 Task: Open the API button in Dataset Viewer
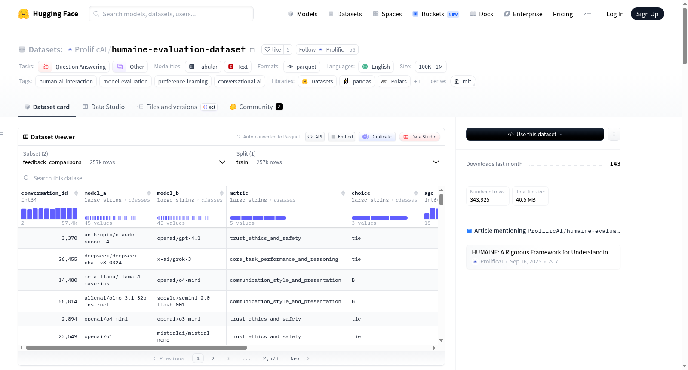315,137
